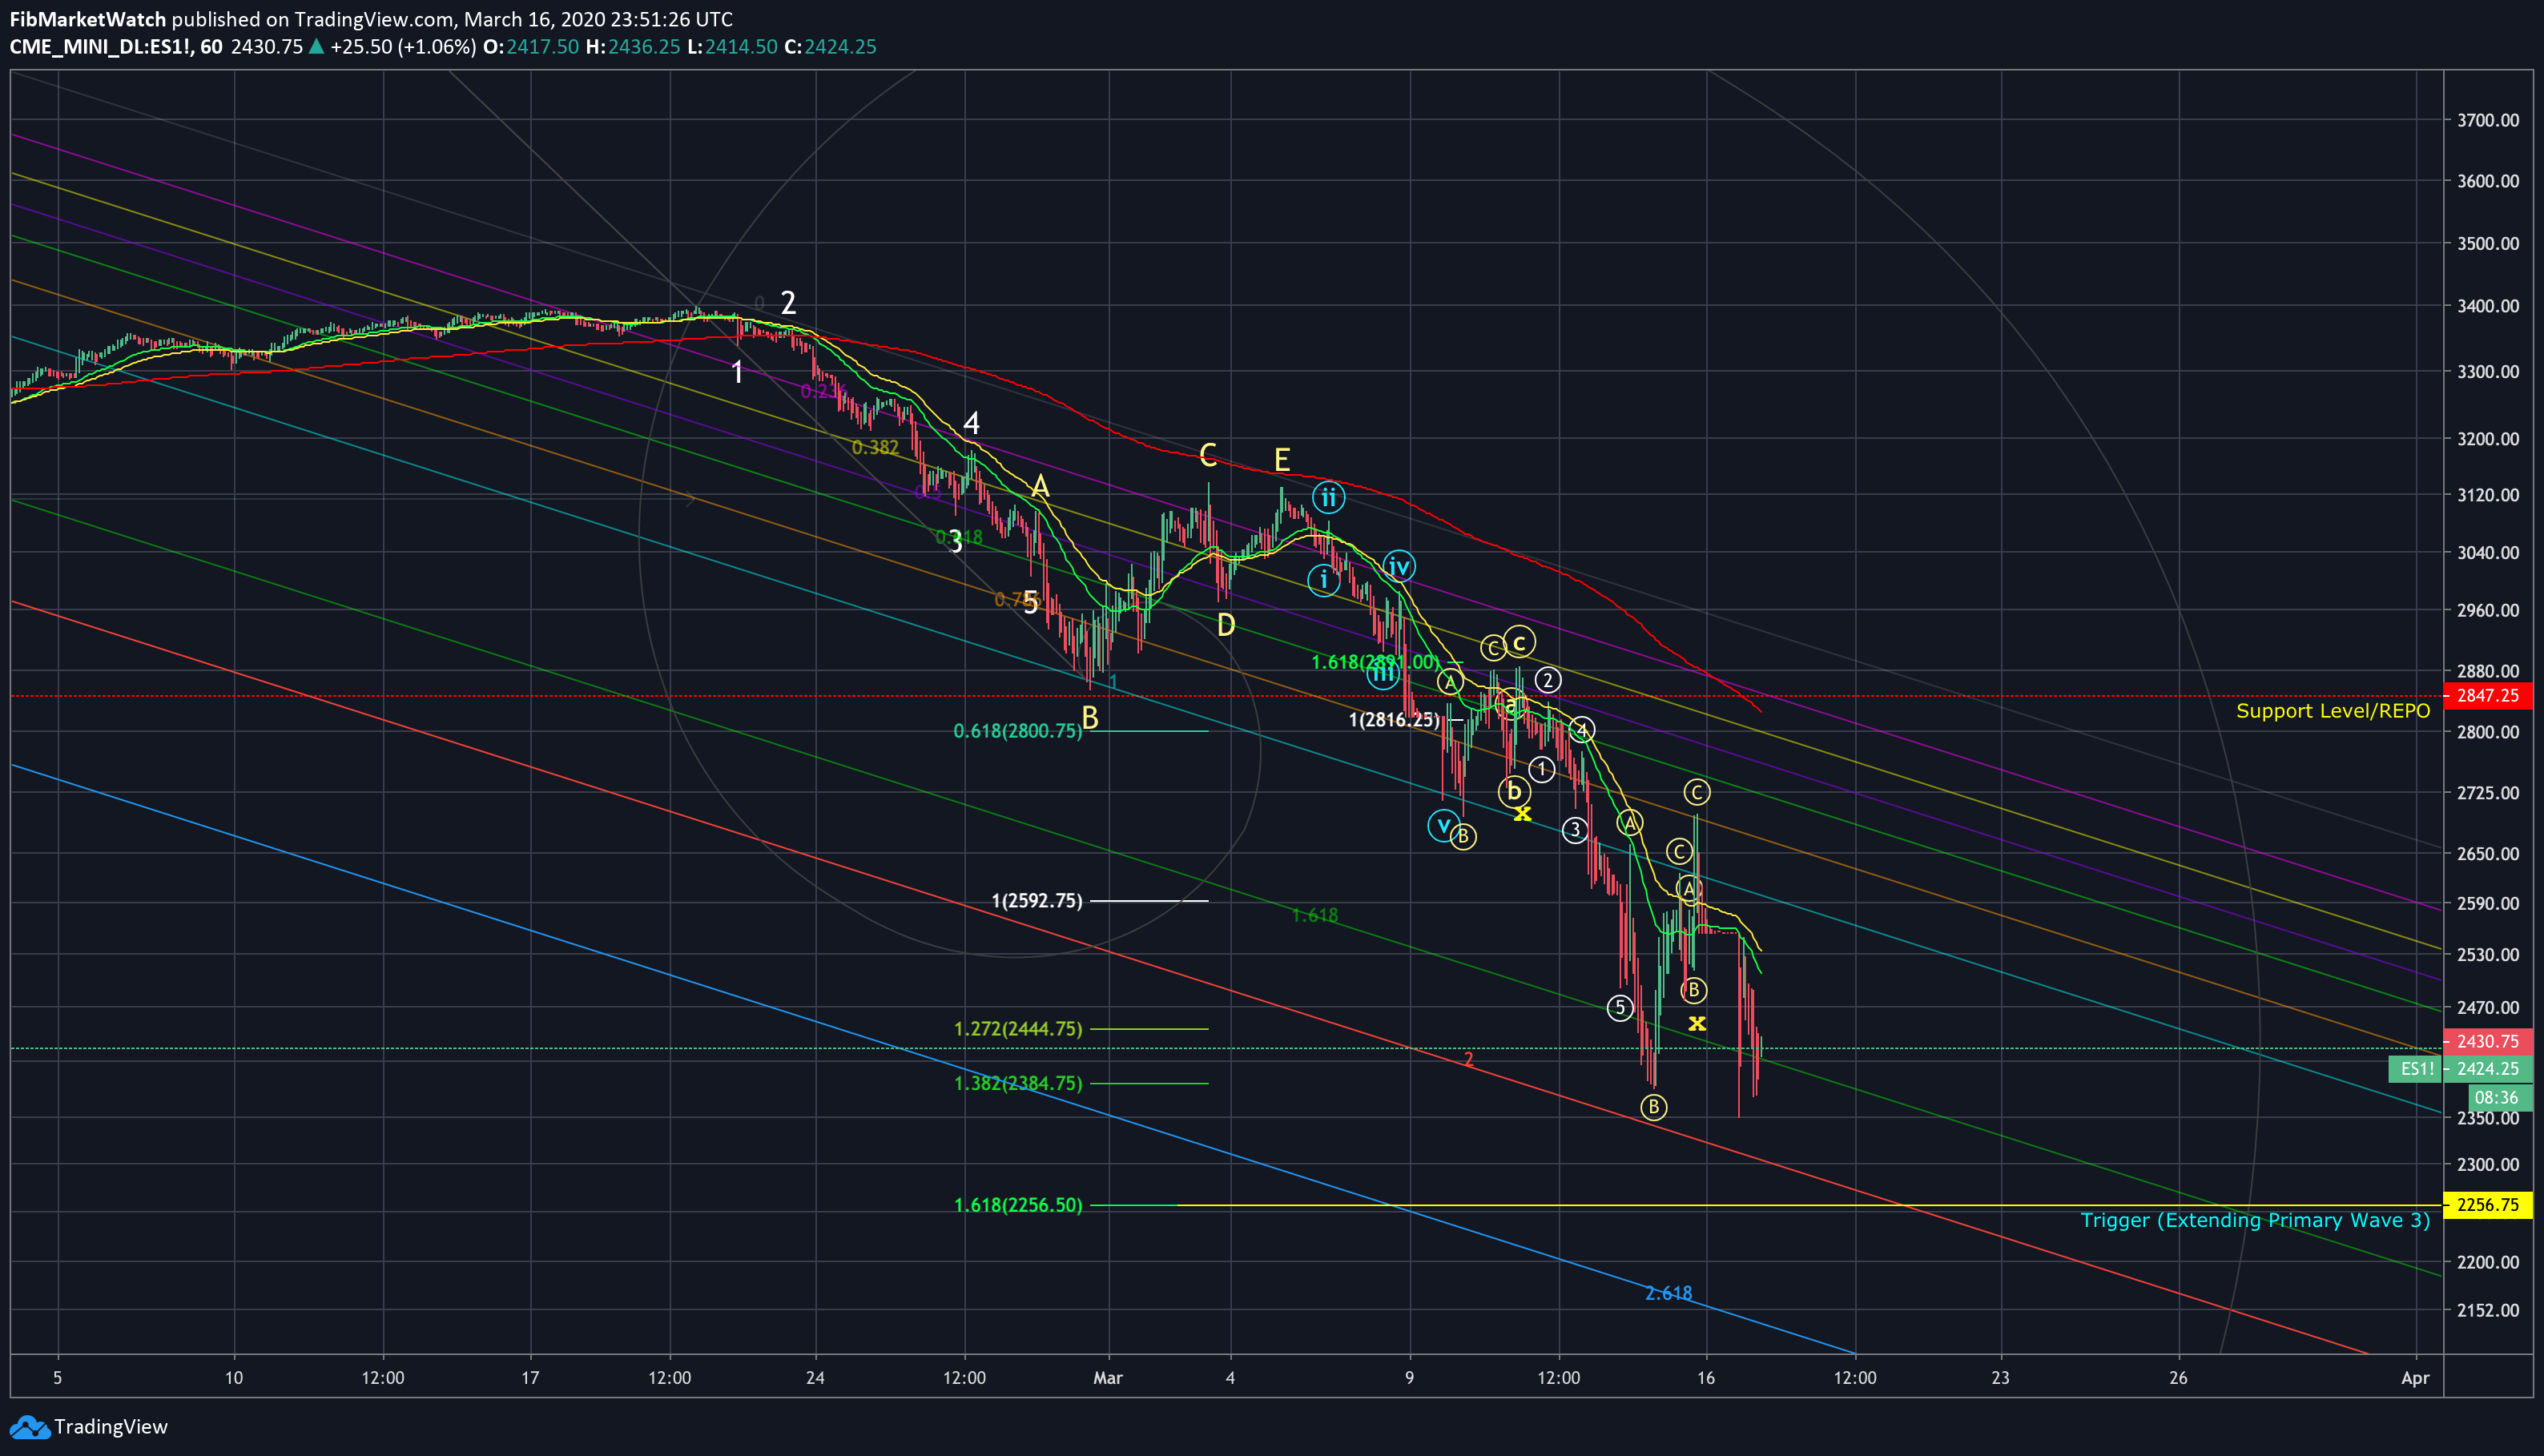Viewport: 2544px width, 1456px height.
Task: Click the 2725.00 price axis tick
Action: point(2488,793)
